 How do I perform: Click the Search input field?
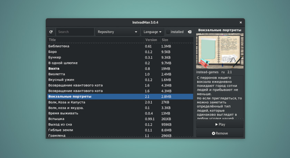[75, 32]
